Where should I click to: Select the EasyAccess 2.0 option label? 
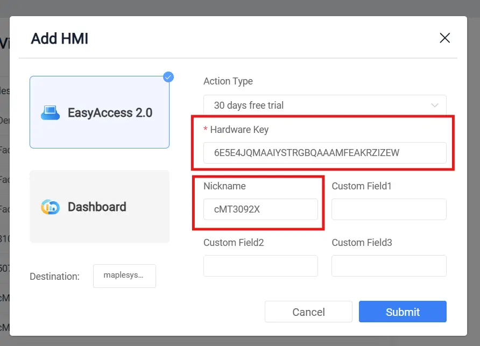point(110,113)
